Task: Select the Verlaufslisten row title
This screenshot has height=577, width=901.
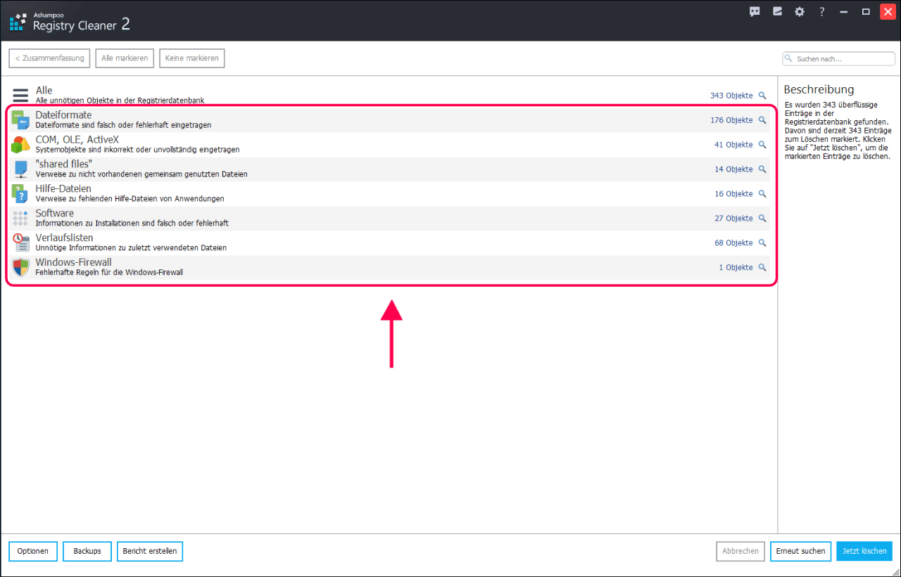Action: (65, 238)
